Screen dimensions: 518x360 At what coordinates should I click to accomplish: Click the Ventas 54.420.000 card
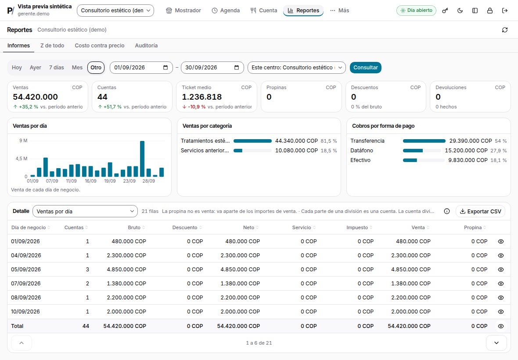[x=47, y=97]
